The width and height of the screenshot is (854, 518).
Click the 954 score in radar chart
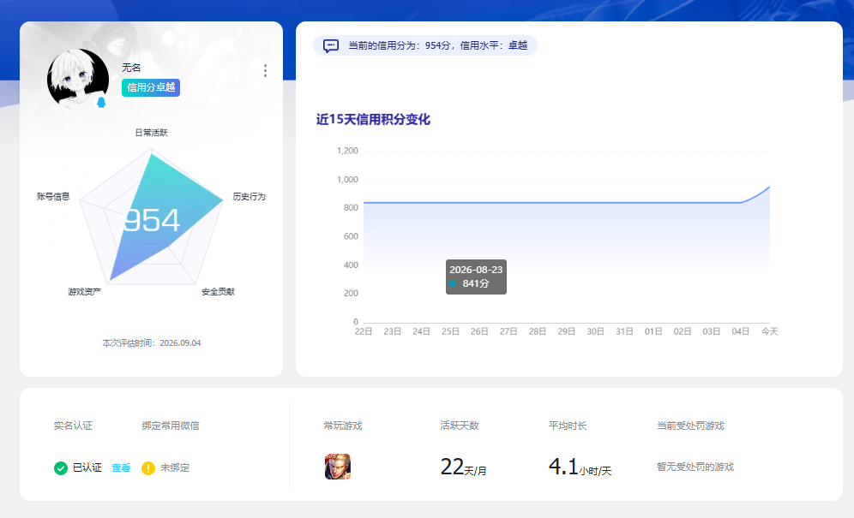pos(152,220)
